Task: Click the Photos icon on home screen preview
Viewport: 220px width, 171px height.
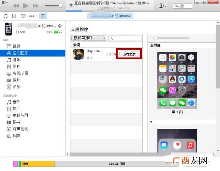Action: pyautogui.click(x=172, y=57)
